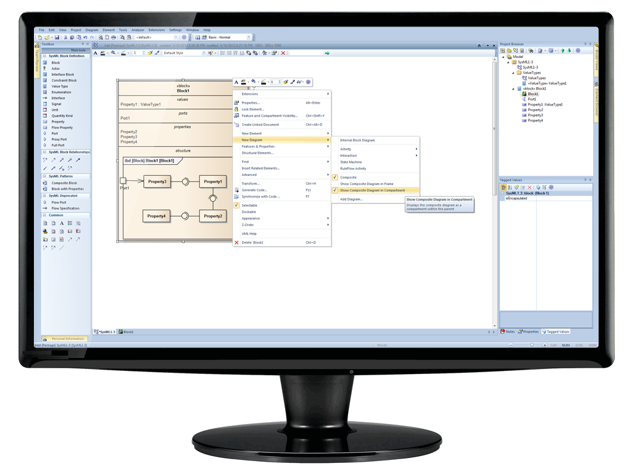632x474 pixels.
Task: Pick the Proxy Port toolbox icon
Action: tap(45, 139)
